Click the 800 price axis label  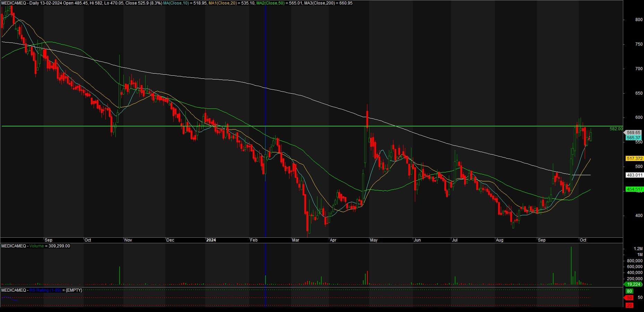[639, 20]
